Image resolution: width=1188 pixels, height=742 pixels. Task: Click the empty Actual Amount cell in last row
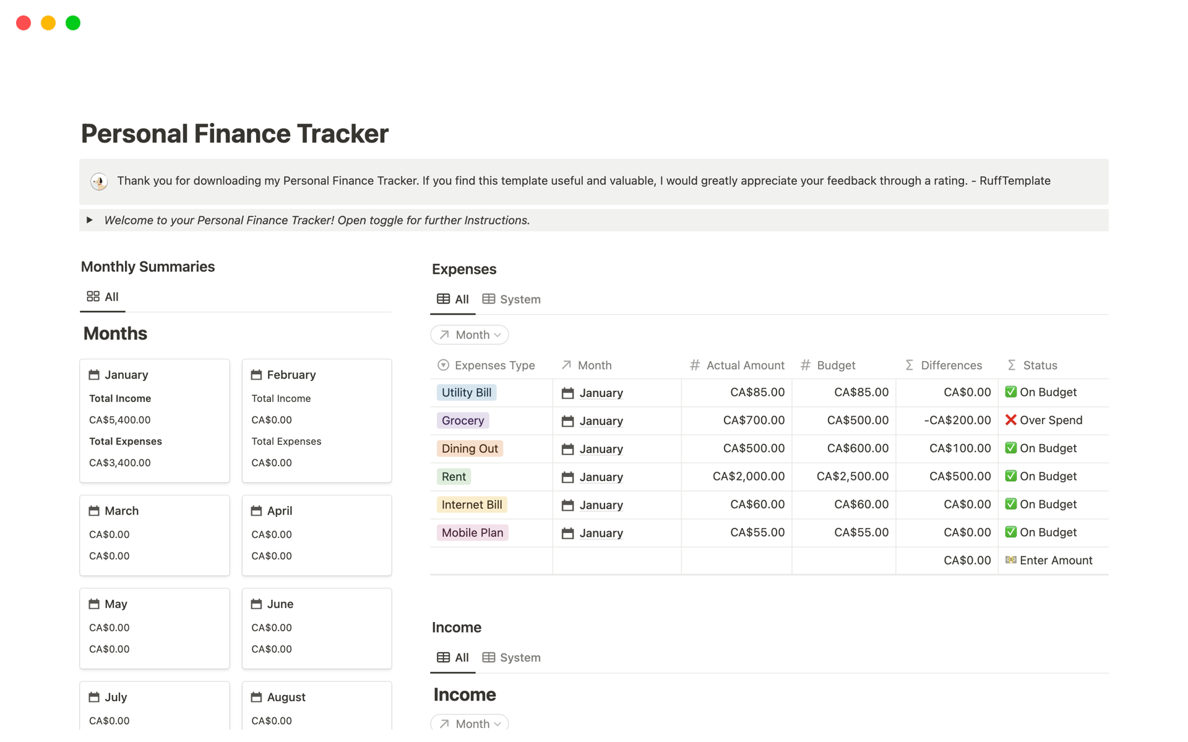coord(736,560)
